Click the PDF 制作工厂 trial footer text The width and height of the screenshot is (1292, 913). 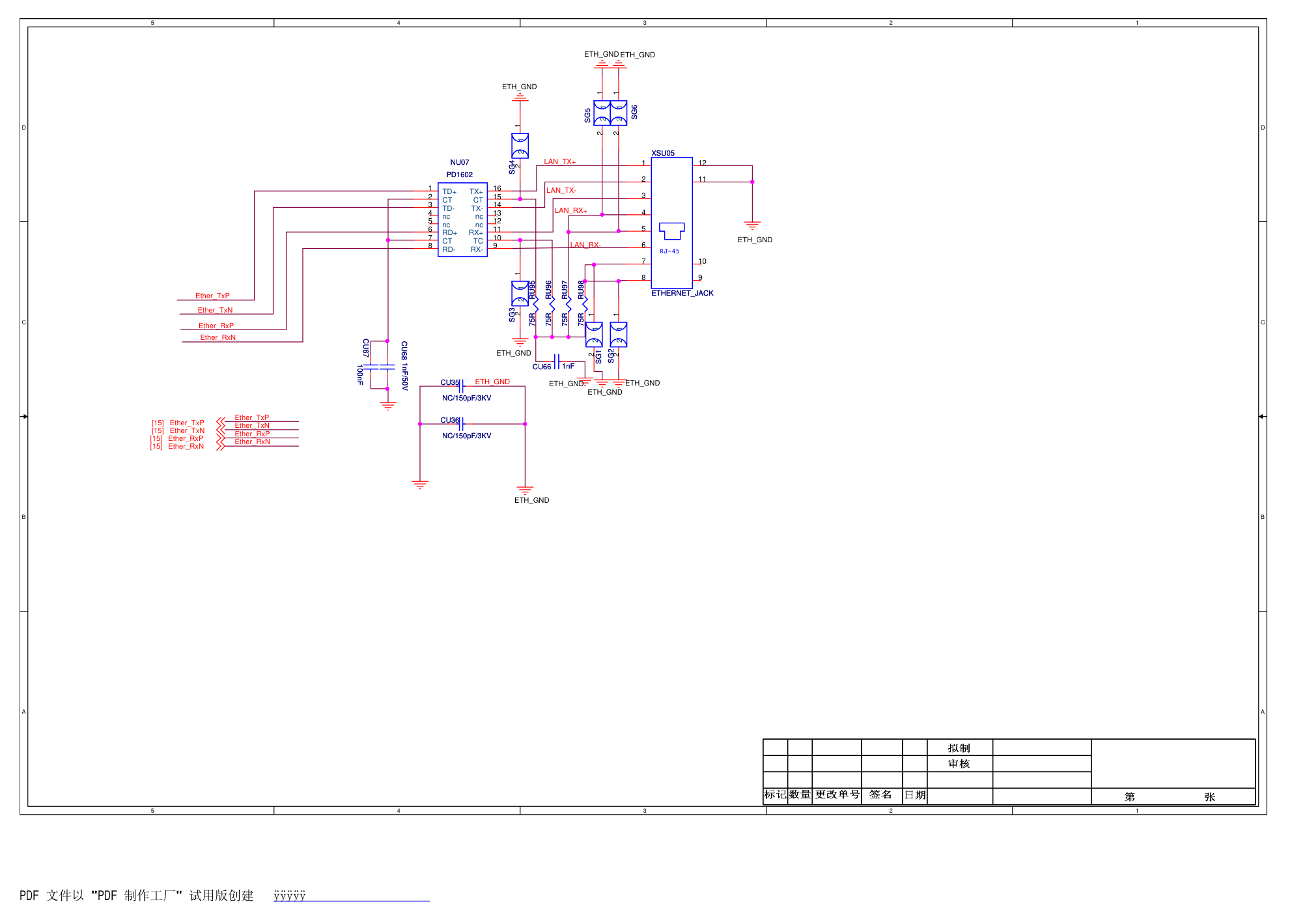(137, 895)
